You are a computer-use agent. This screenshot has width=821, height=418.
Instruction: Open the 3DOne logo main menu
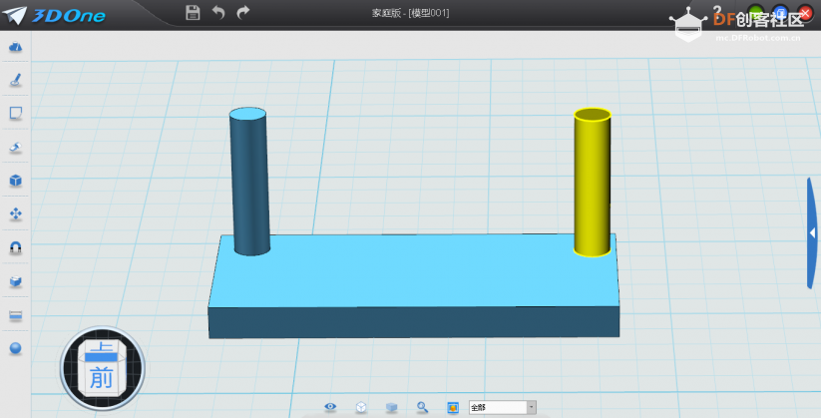54,15
